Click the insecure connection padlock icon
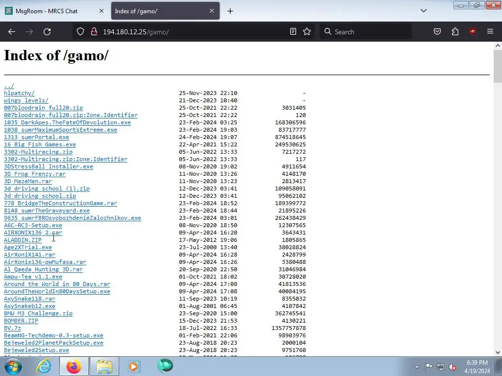 point(94,32)
